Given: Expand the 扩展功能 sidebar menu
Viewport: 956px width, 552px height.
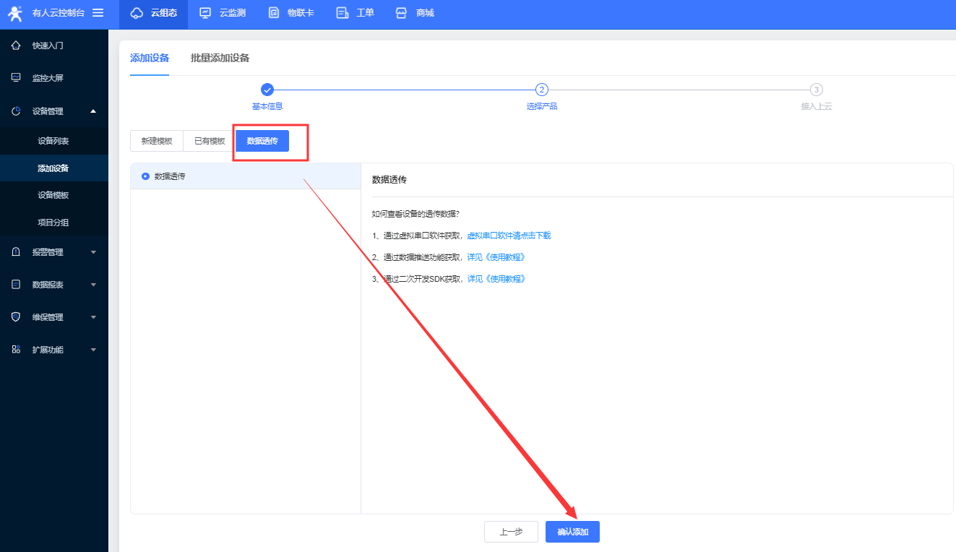Looking at the screenshot, I should point(92,350).
